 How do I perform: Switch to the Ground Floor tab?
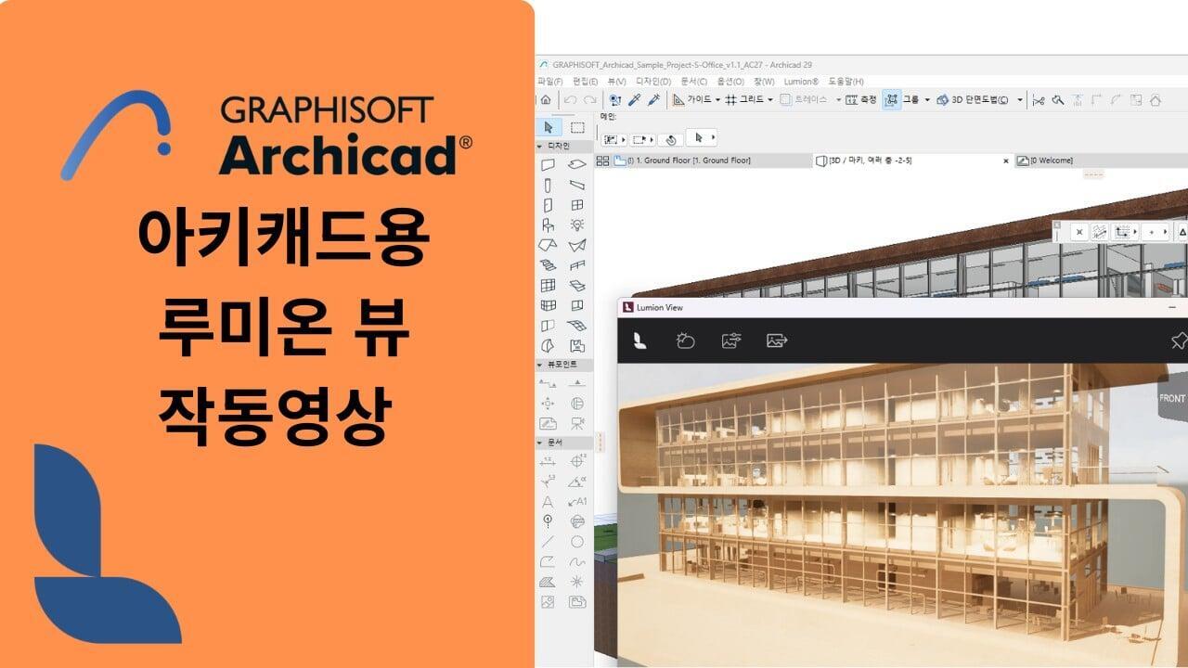689,161
